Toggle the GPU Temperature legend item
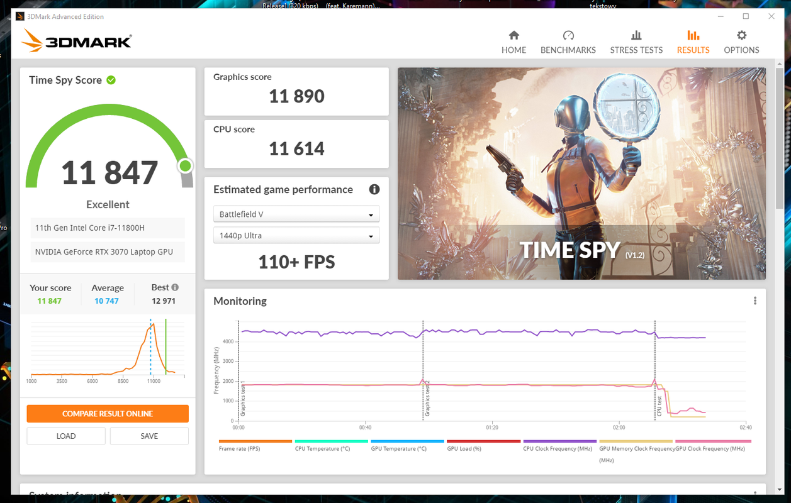Image resolution: width=791 pixels, height=503 pixels. click(x=408, y=445)
